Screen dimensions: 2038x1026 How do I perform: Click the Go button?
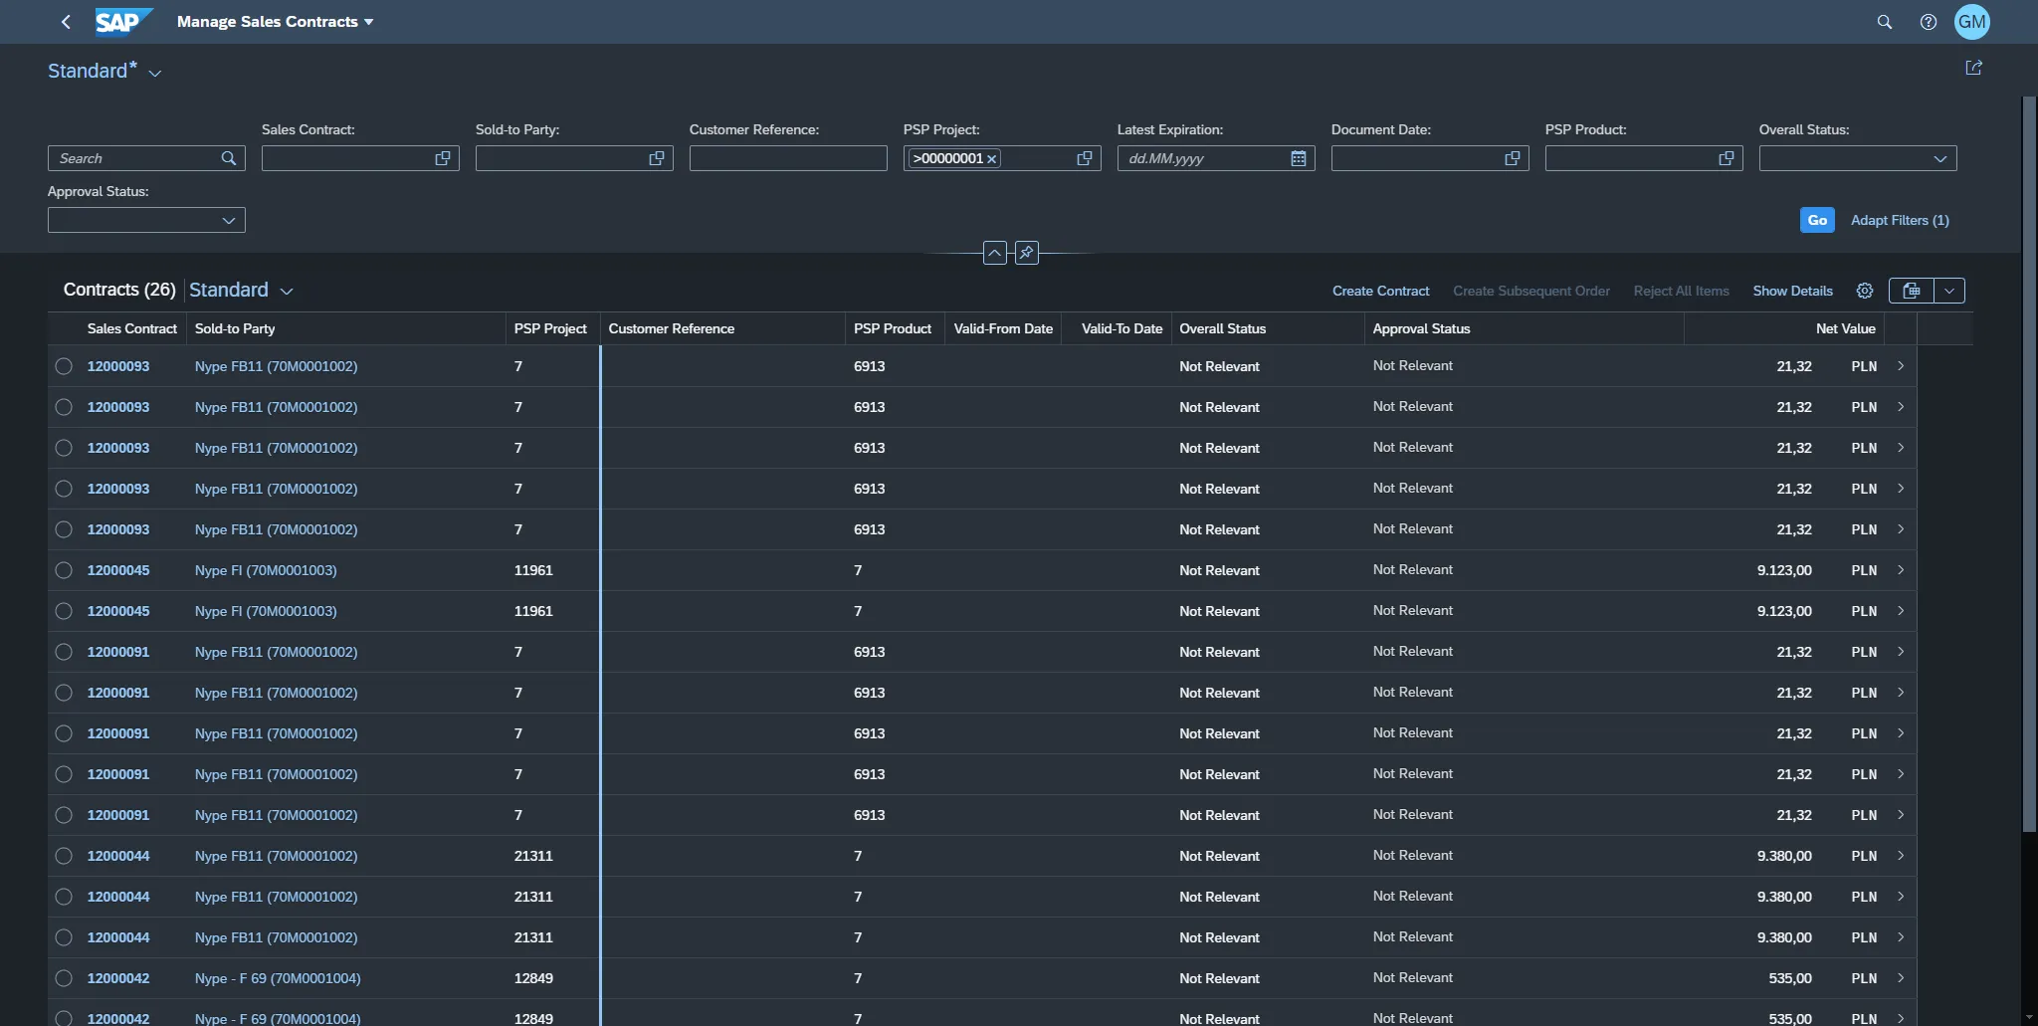1816,220
